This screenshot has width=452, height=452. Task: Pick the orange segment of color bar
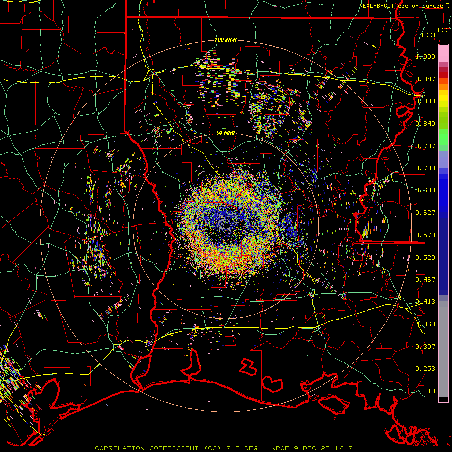coord(443,87)
